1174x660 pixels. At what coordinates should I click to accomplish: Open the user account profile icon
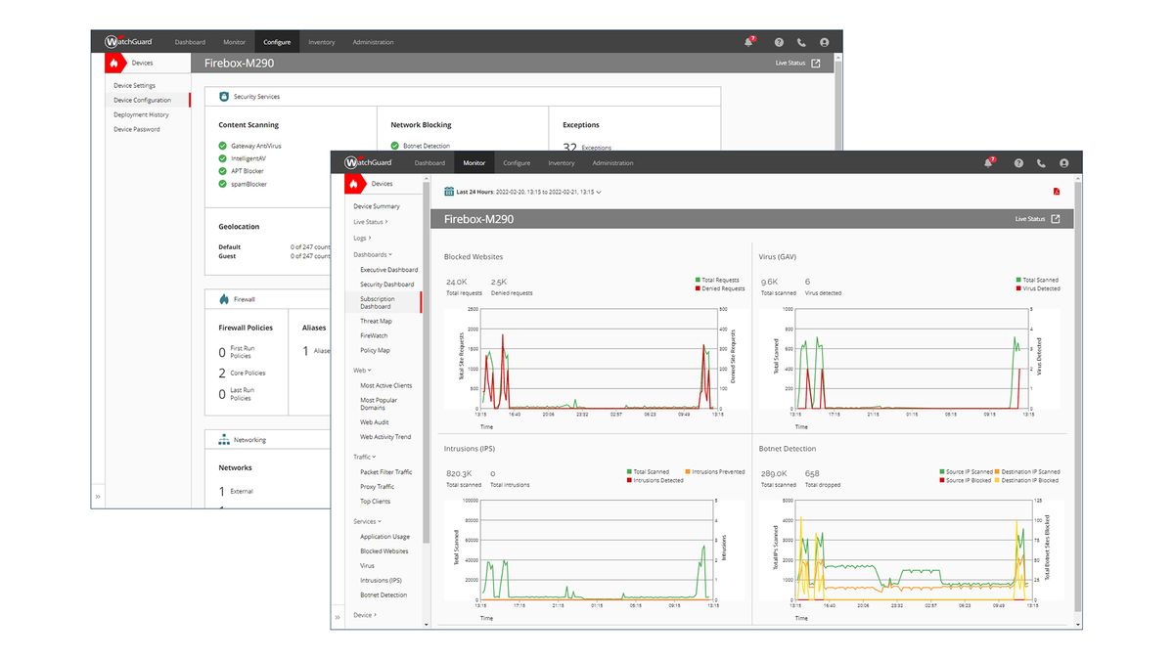tap(1063, 163)
